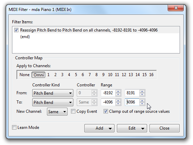Expand the New Channel dropdown
Image resolution: width=193 pixels, height=145 pixels.
[57, 112]
